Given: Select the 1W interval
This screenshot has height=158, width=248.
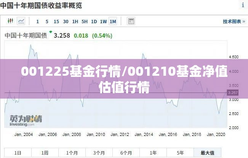Looking at the screenshot, I should (x=103, y=21).
